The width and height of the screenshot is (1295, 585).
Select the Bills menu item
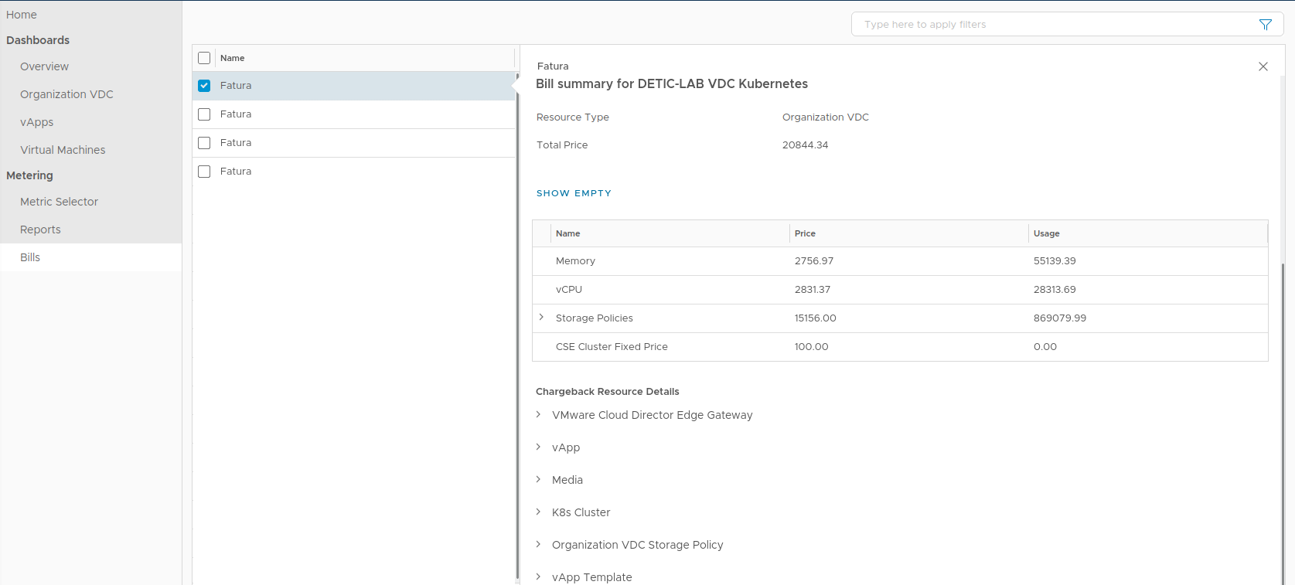[90, 257]
